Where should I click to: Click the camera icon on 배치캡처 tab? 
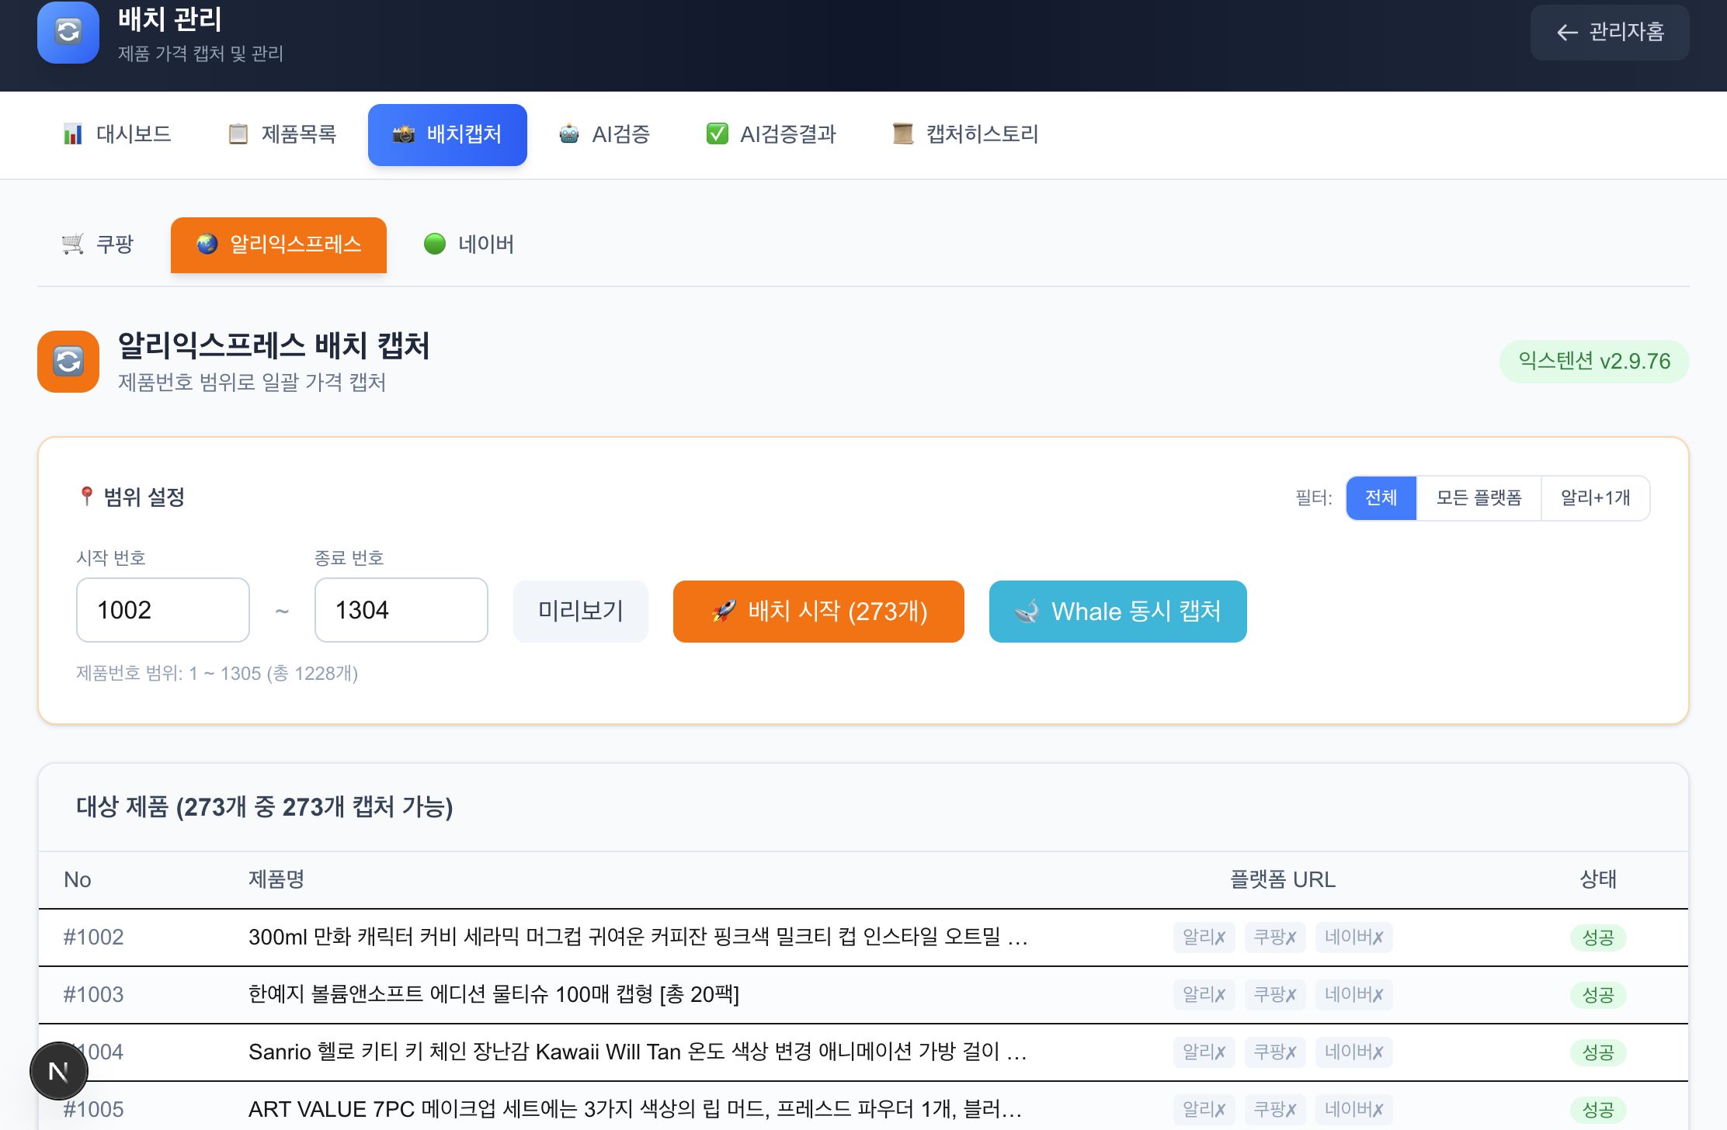(405, 133)
